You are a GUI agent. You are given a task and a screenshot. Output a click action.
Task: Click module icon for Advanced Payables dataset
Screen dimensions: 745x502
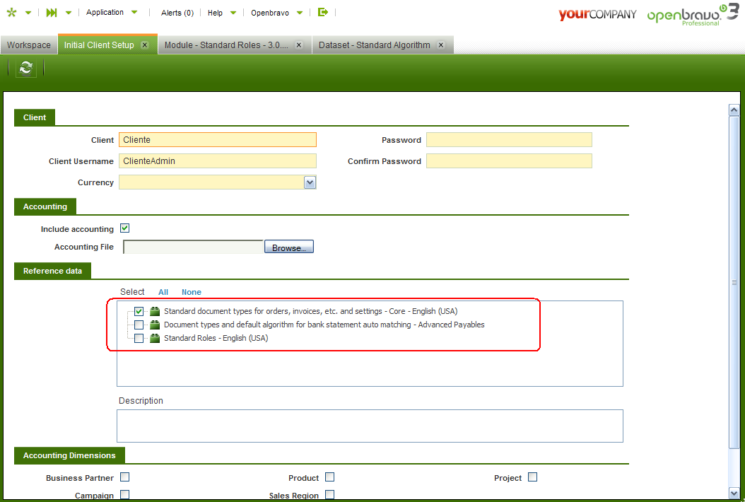coord(155,325)
